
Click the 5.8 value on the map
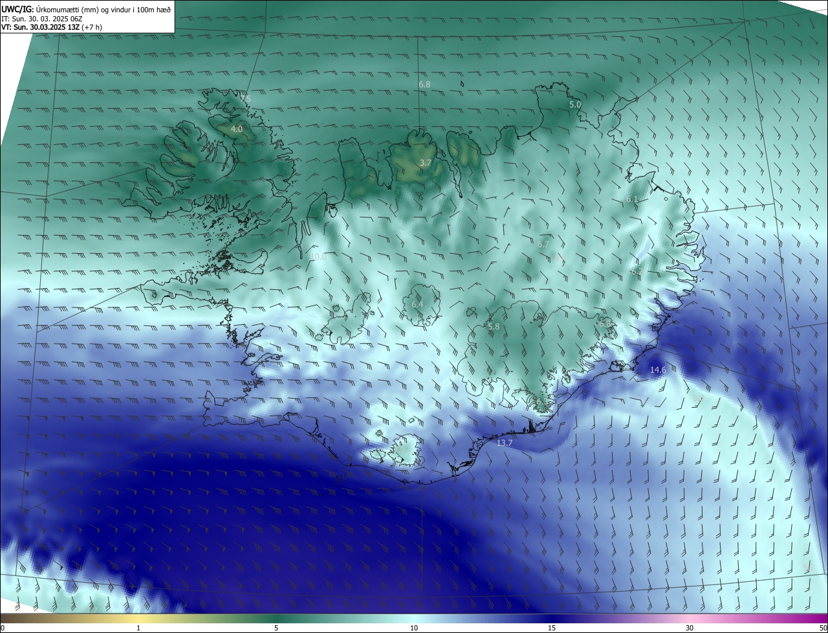click(x=494, y=327)
